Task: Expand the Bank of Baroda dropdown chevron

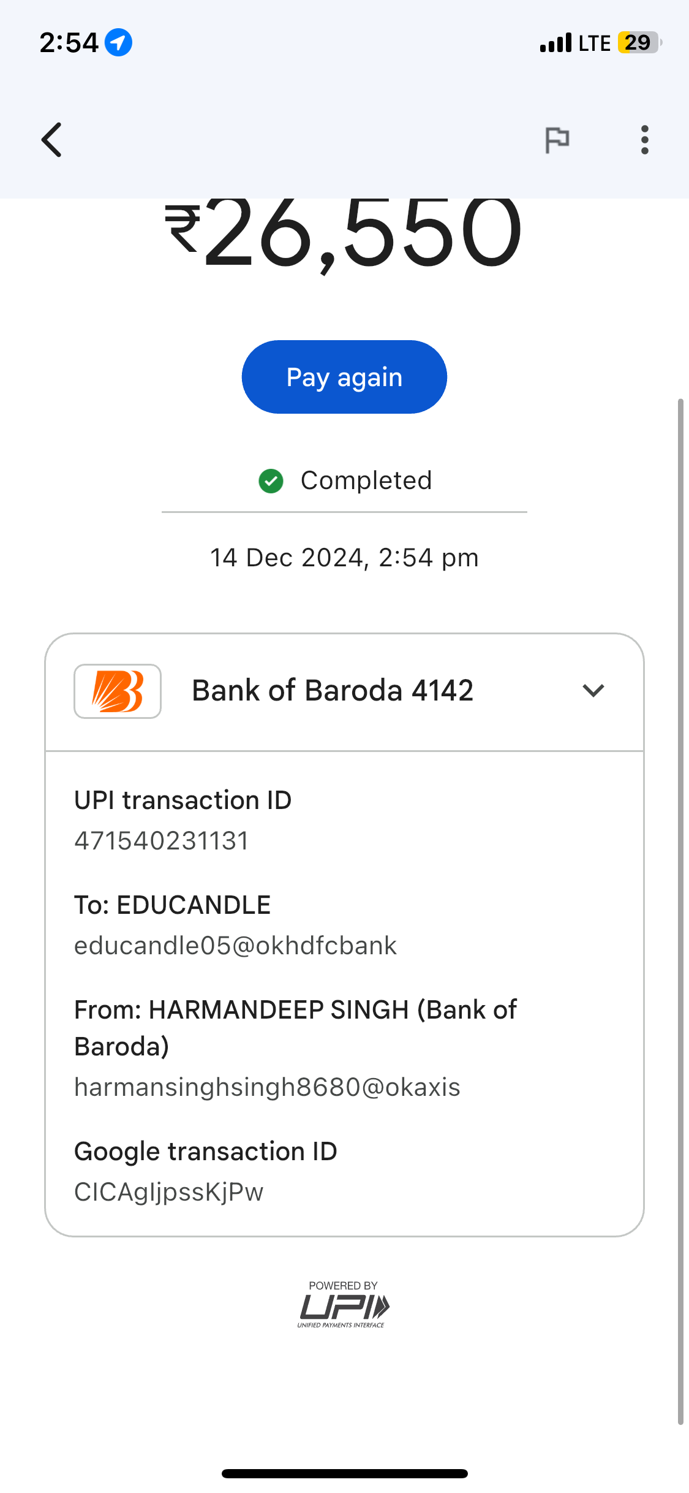Action: (593, 691)
